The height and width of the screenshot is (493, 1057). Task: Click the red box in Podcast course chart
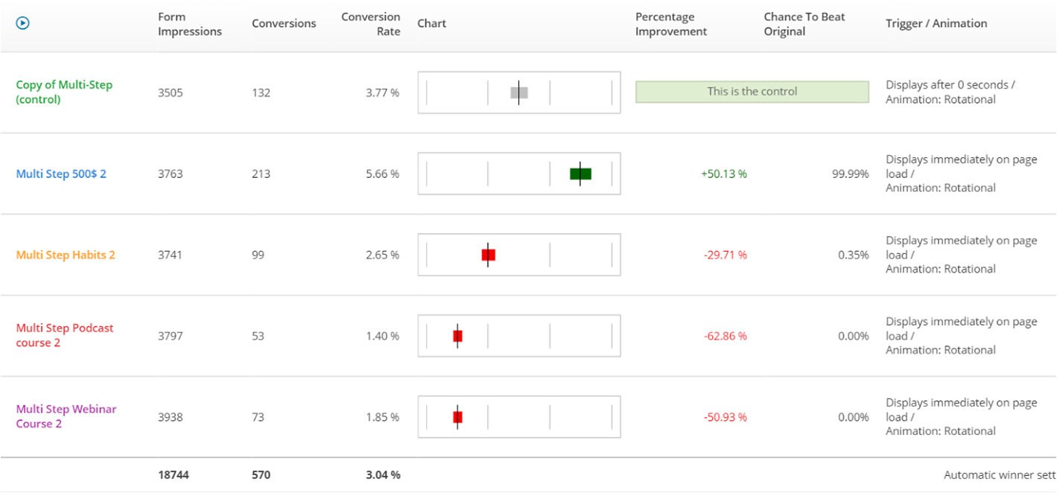[457, 336]
